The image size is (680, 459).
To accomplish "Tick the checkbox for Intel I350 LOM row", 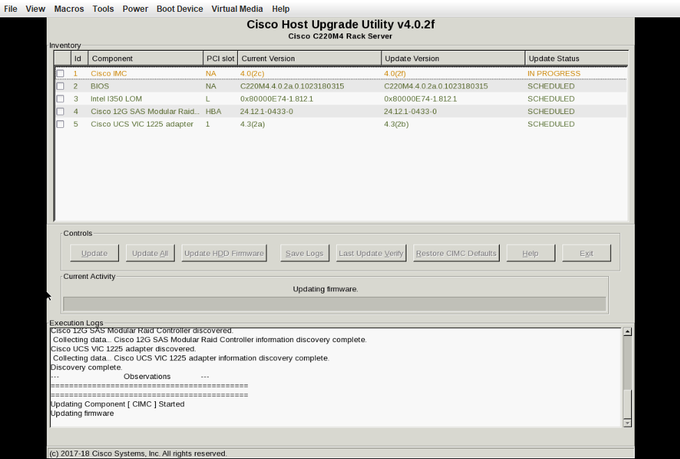I will click(x=61, y=99).
